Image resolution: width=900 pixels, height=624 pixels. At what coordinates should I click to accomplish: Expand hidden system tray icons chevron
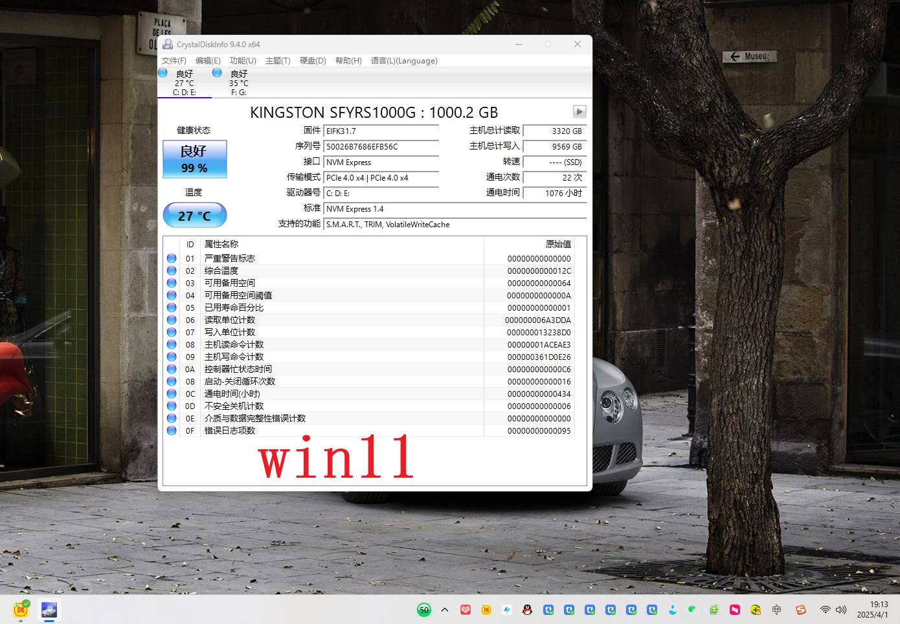[445, 610]
